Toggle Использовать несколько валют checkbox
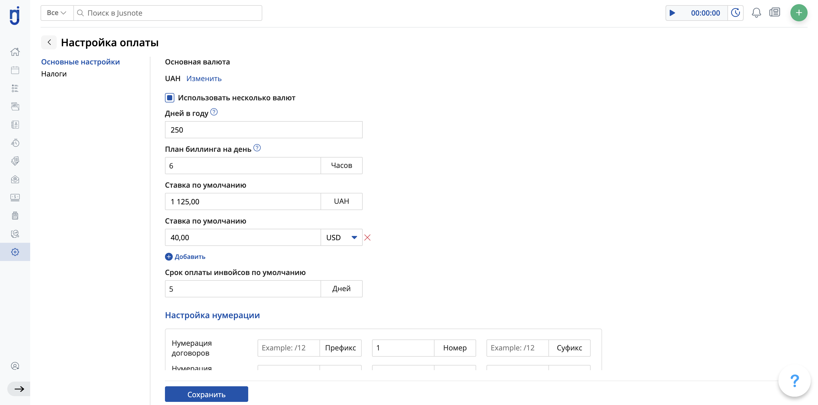Screen dimensions: 818x405 170,98
